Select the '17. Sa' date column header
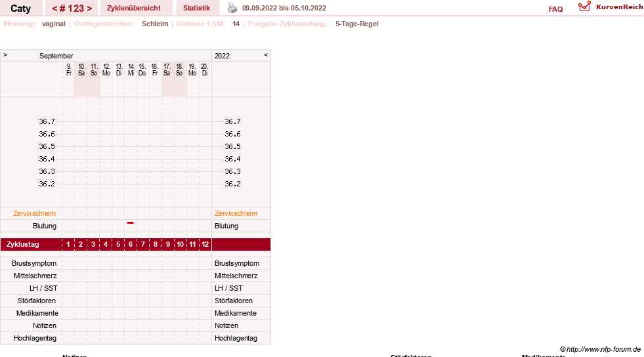 tap(167, 70)
